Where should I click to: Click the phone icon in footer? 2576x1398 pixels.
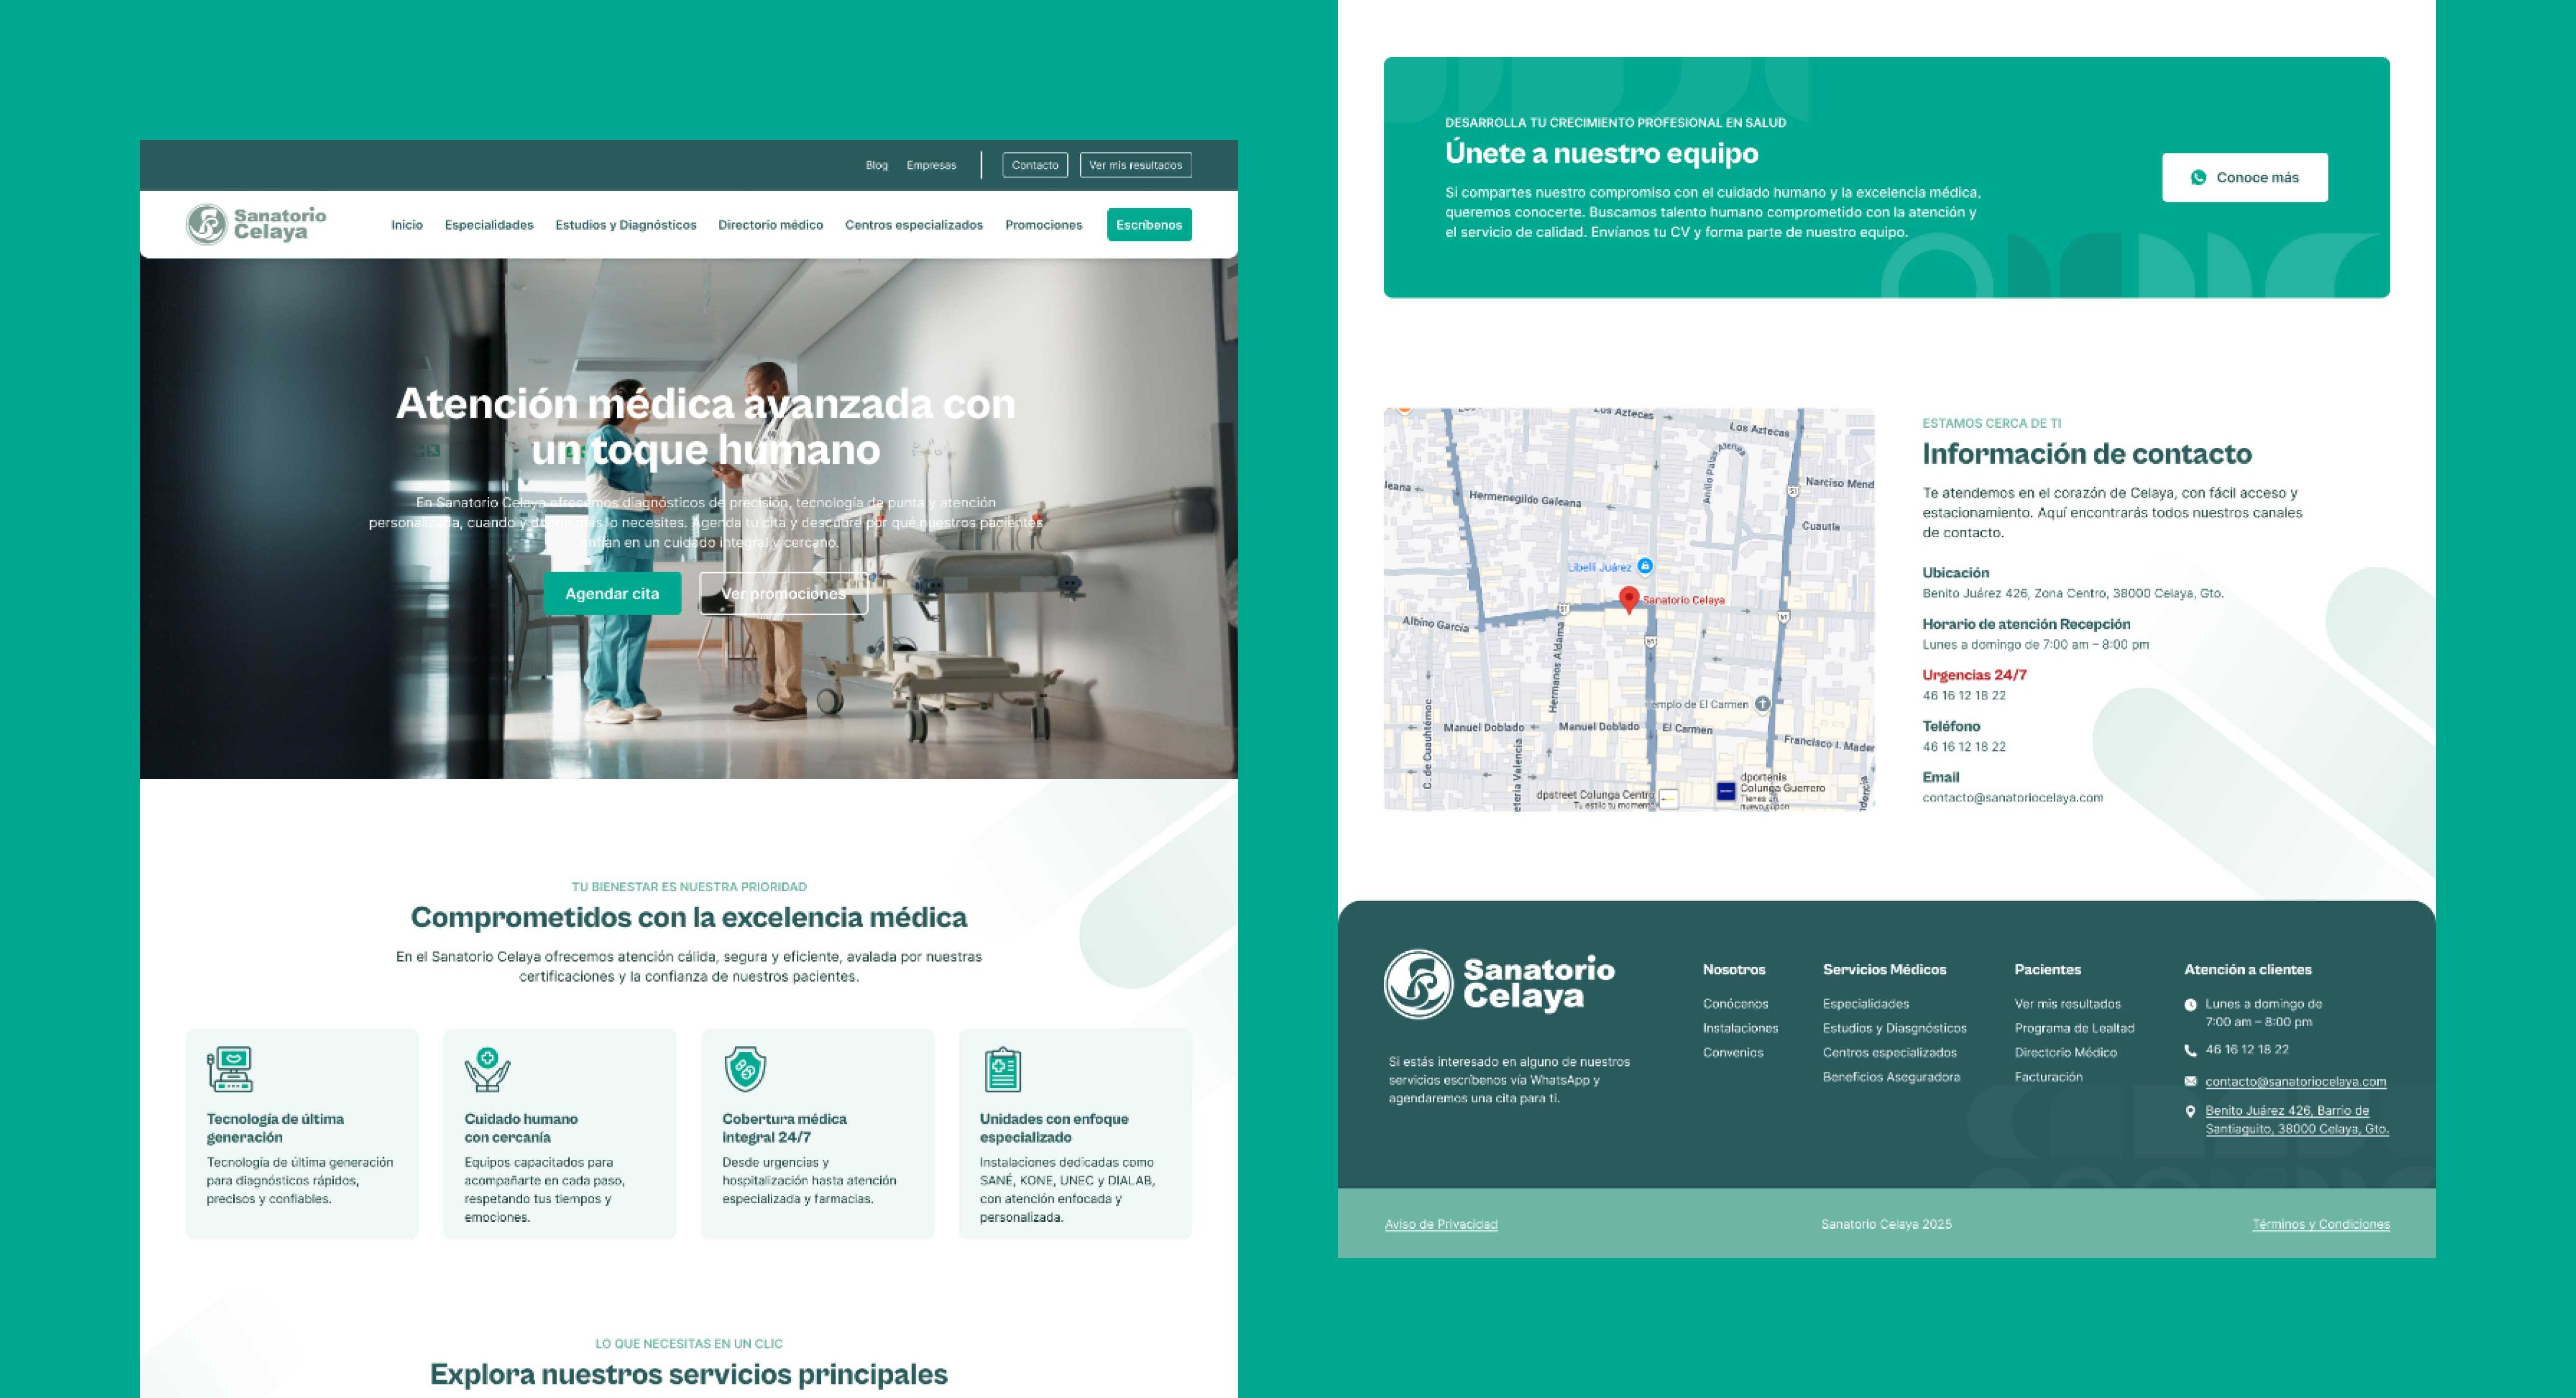coord(2190,1050)
